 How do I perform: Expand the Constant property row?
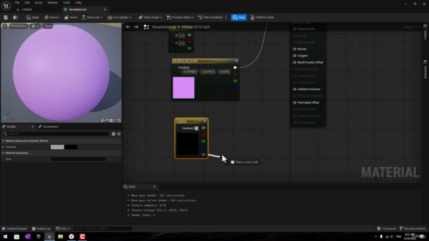click(x=3, y=147)
